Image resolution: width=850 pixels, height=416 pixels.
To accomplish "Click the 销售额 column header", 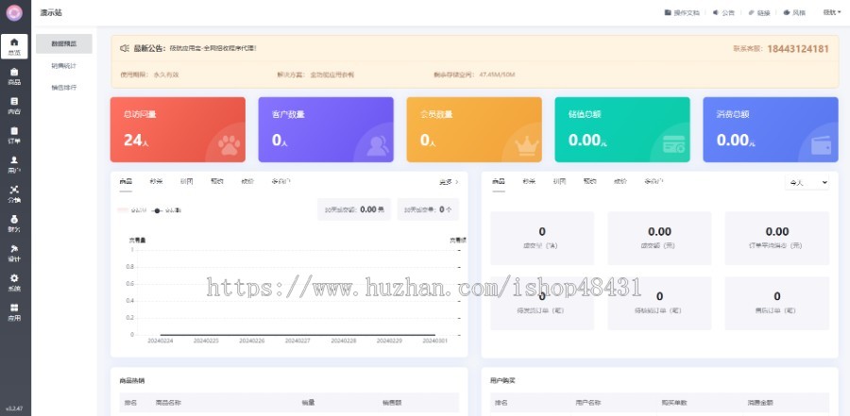I will pyautogui.click(x=392, y=403).
